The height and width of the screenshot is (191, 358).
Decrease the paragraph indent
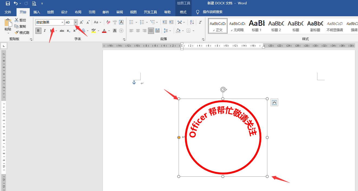tap(165, 22)
